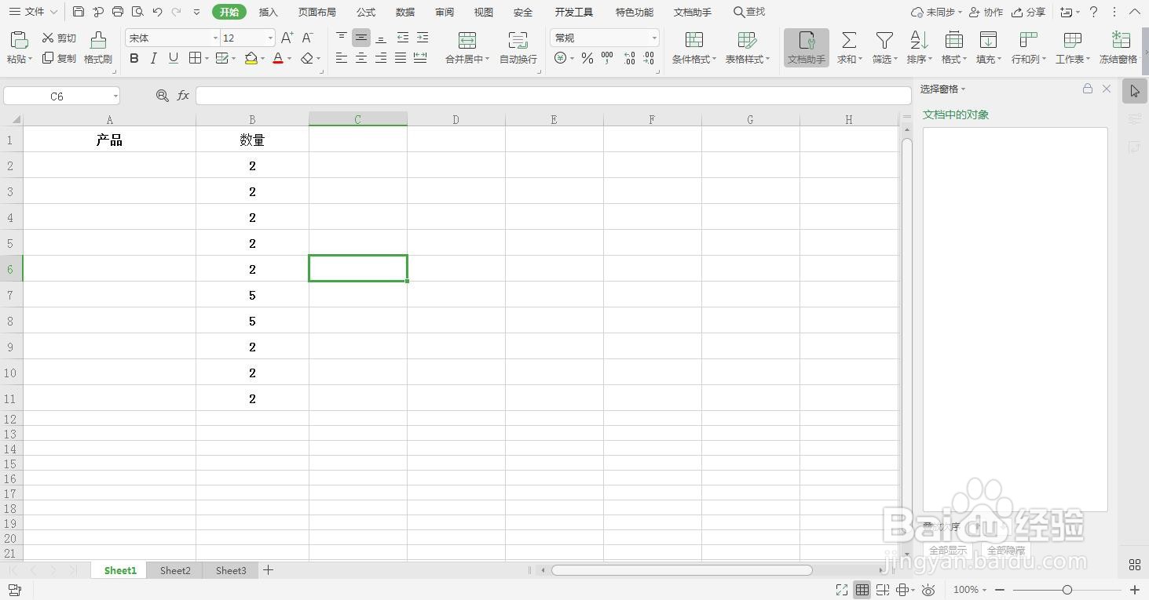Viewport: 1149px width, 600px height.
Task: Toggle top vertical alignment
Action: 342,38
